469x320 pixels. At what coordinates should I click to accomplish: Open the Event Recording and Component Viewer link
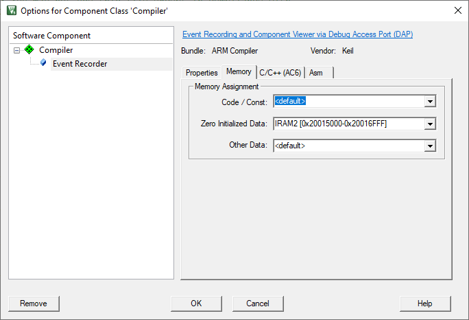pyautogui.click(x=298, y=34)
